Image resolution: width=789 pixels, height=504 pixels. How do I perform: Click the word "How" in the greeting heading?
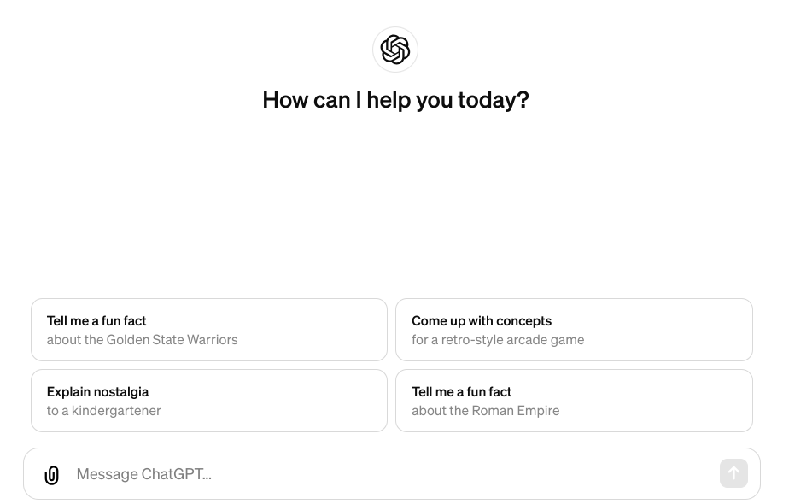[x=285, y=100]
